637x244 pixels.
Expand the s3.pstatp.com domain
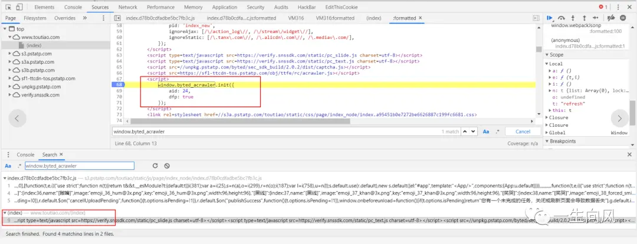(10, 54)
